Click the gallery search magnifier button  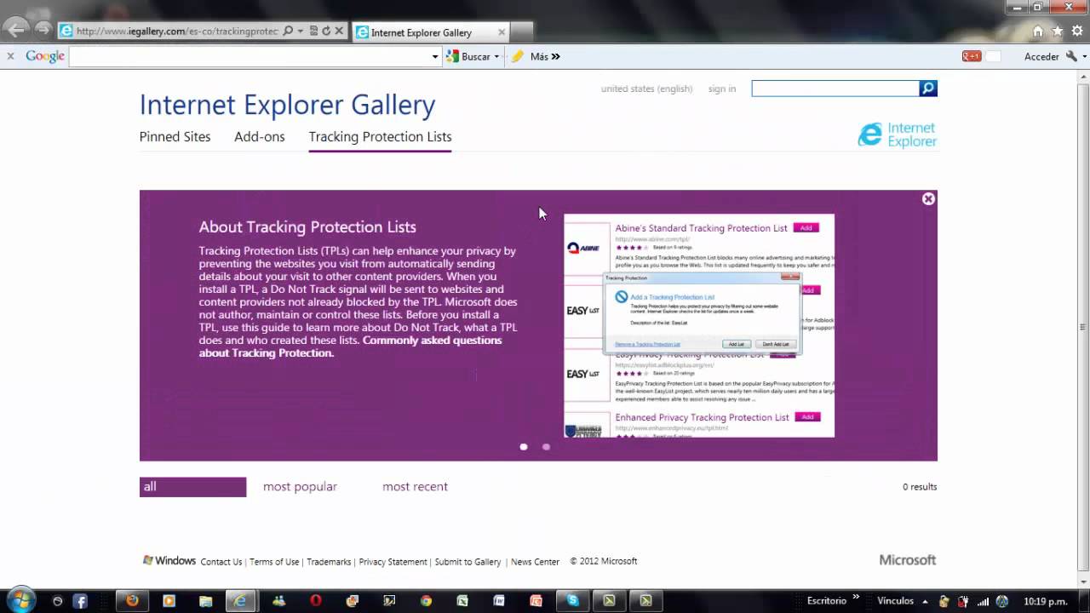click(x=928, y=88)
